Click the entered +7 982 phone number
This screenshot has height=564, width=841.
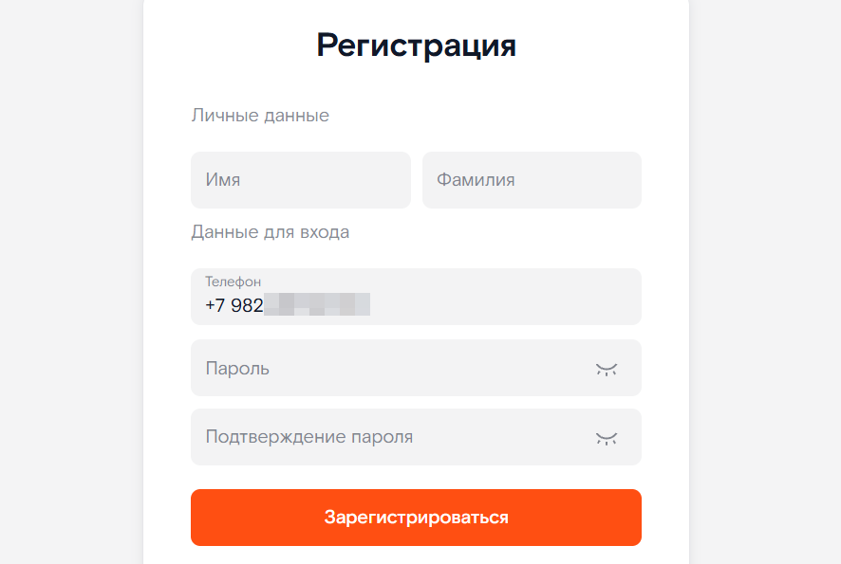pos(285,305)
